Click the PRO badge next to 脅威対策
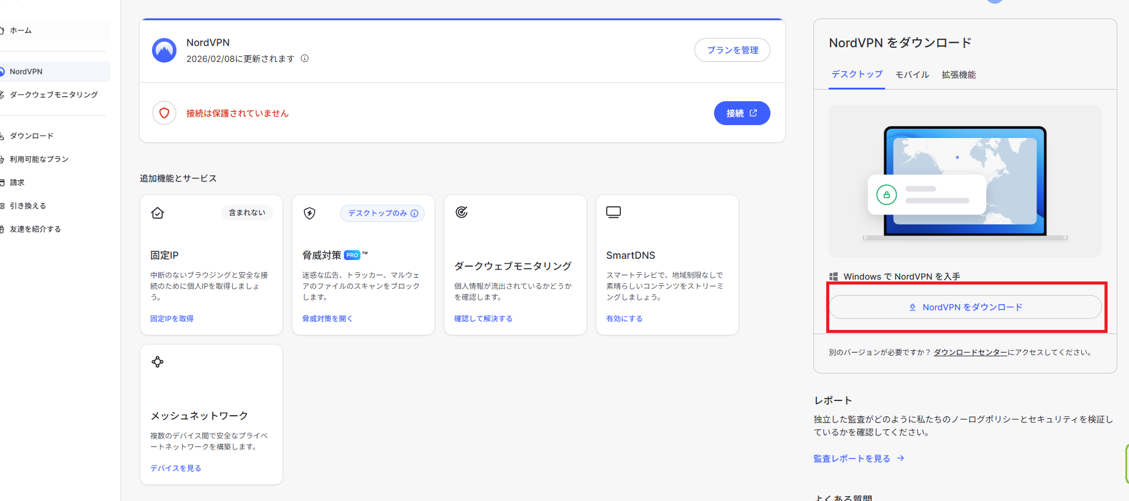The image size is (1129, 501). [x=352, y=255]
